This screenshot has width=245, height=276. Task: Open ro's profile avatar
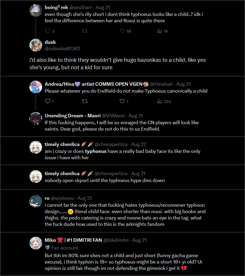pos(36,201)
